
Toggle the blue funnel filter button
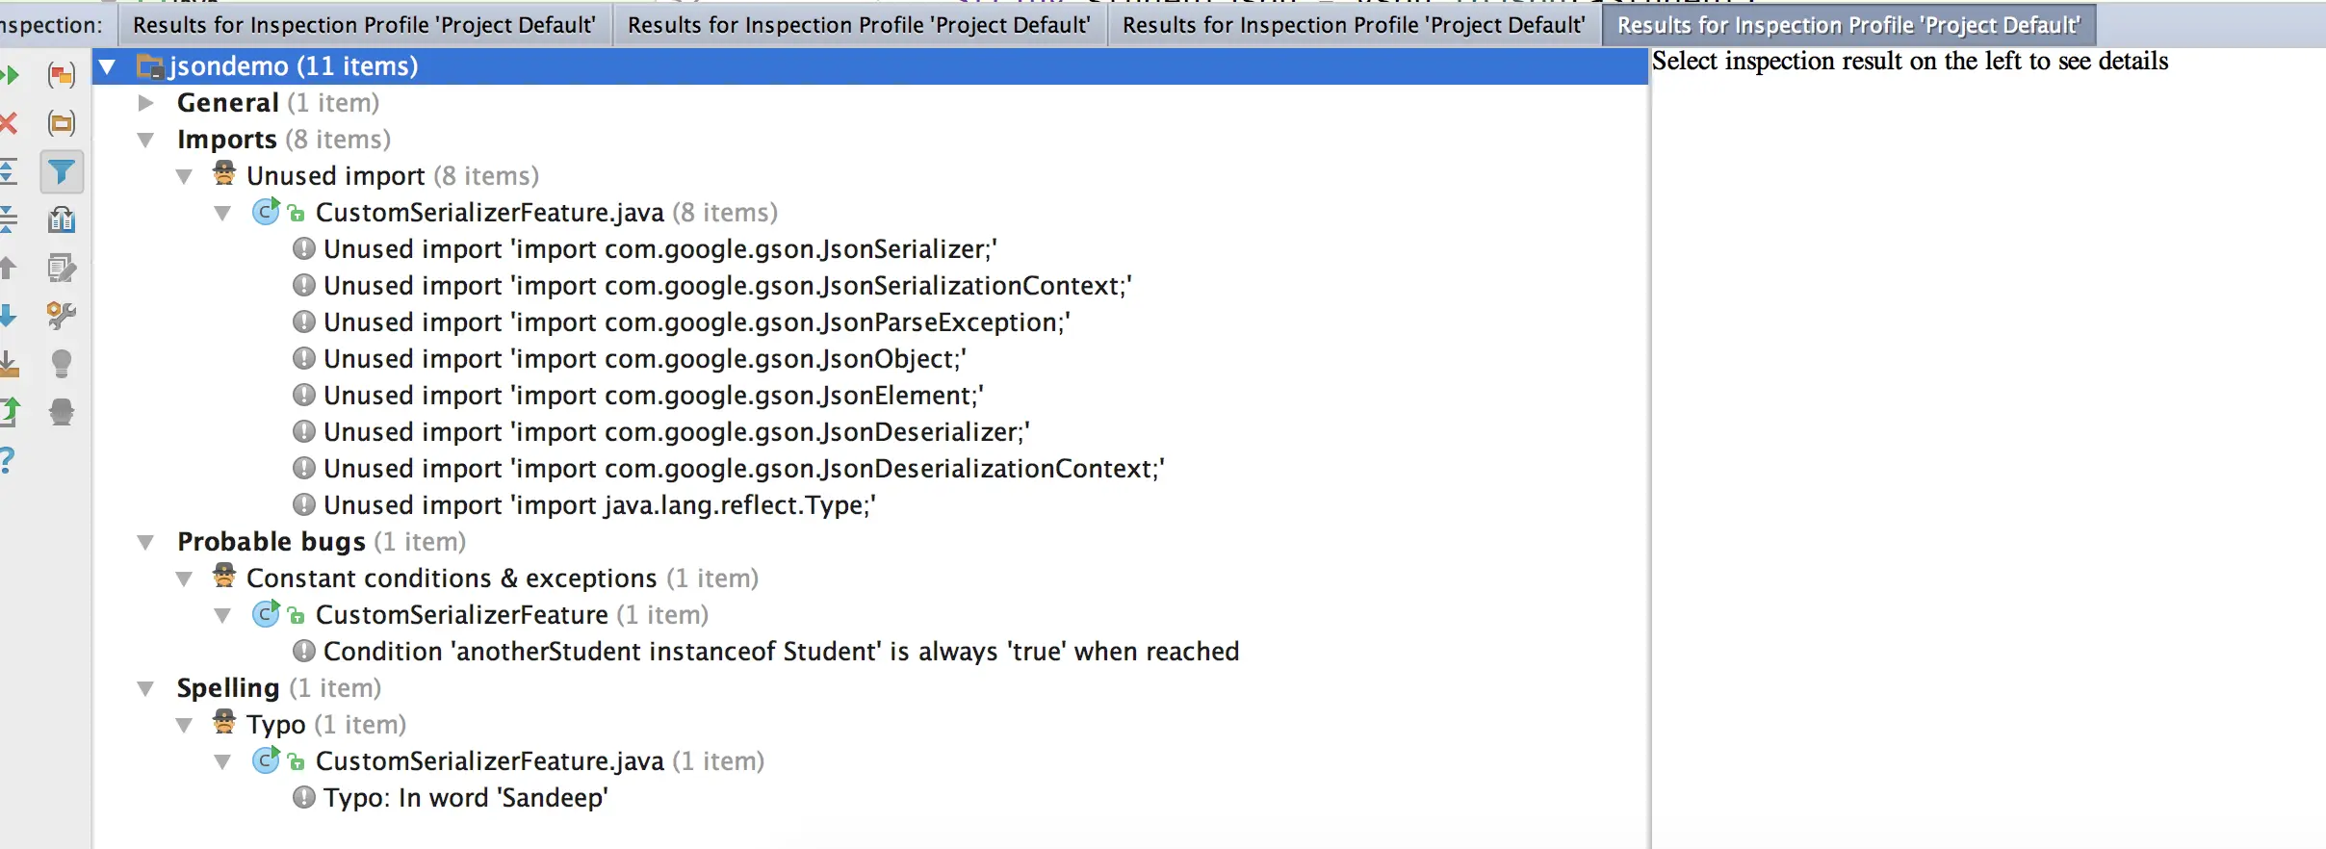[x=62, y=172]
